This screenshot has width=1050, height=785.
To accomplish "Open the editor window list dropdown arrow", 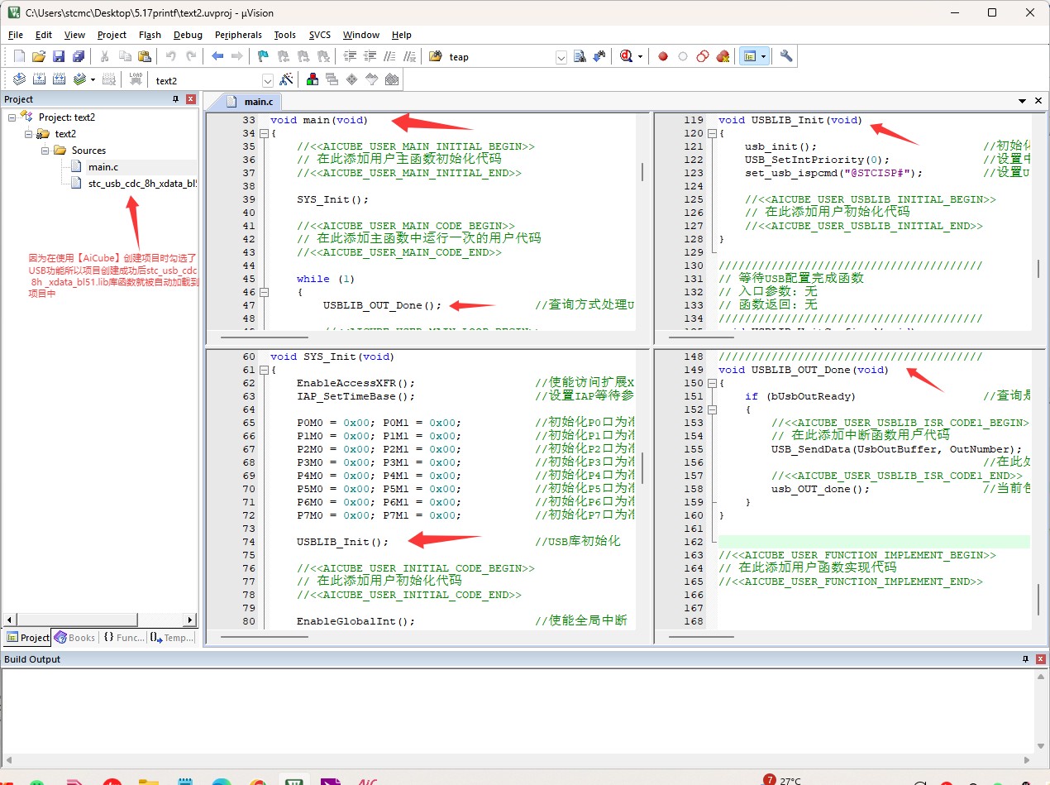I will 1023,101.
